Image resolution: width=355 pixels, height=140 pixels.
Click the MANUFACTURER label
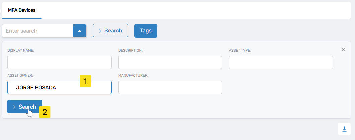click(x=133, y=75)
